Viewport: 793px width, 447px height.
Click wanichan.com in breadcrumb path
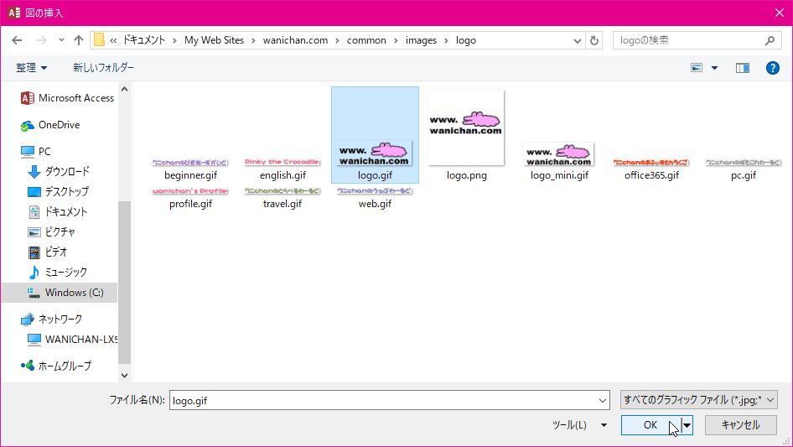295,40
